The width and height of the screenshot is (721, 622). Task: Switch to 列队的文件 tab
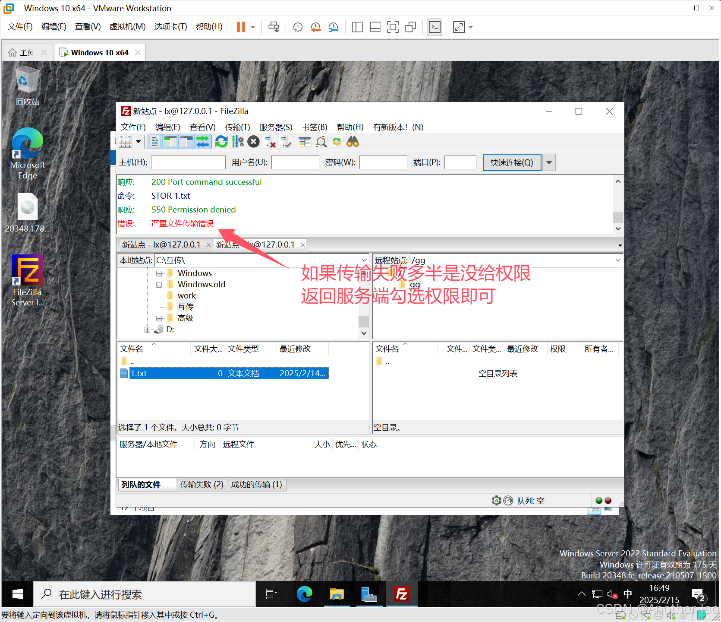pyautogui.click(x=147, y=485)
